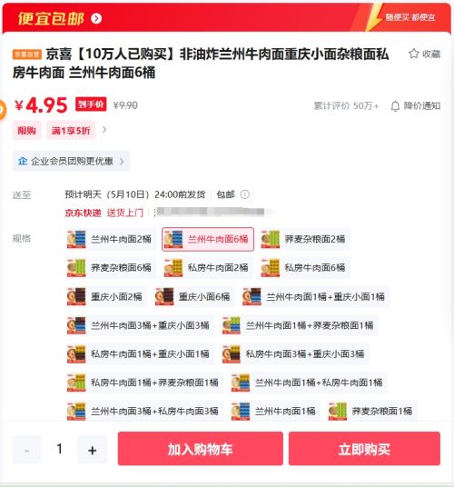The image size is (454, 487).
Task: Expand promotions chevron after 满1享5折
Action: click(104, 130)
